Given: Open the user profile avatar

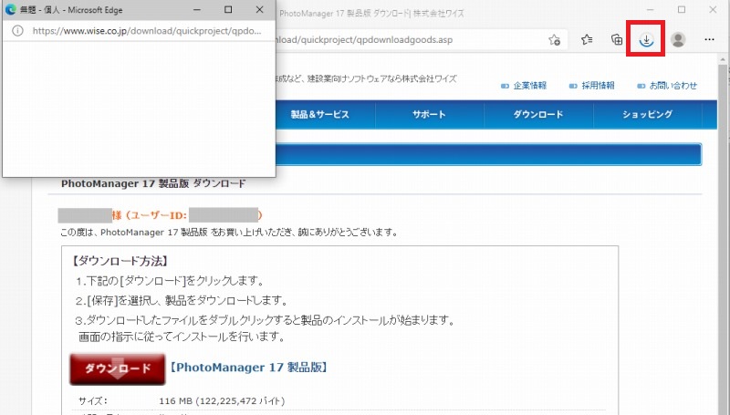Looking at the screenshot, I should click(678, 40).
